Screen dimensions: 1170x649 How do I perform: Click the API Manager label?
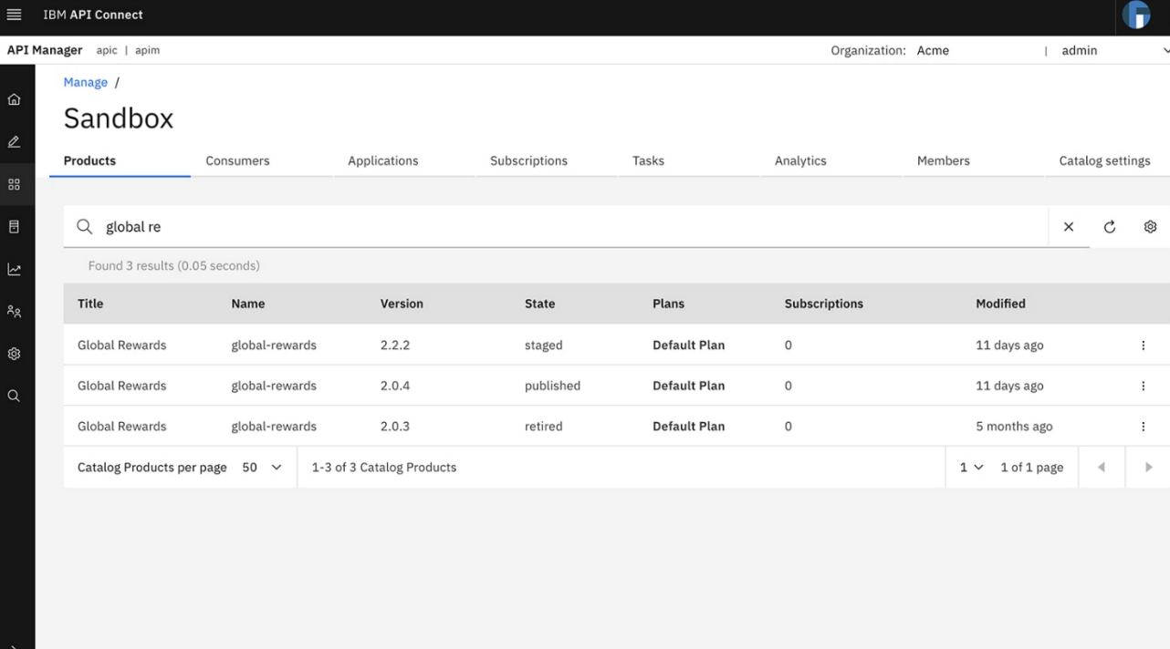45,50
